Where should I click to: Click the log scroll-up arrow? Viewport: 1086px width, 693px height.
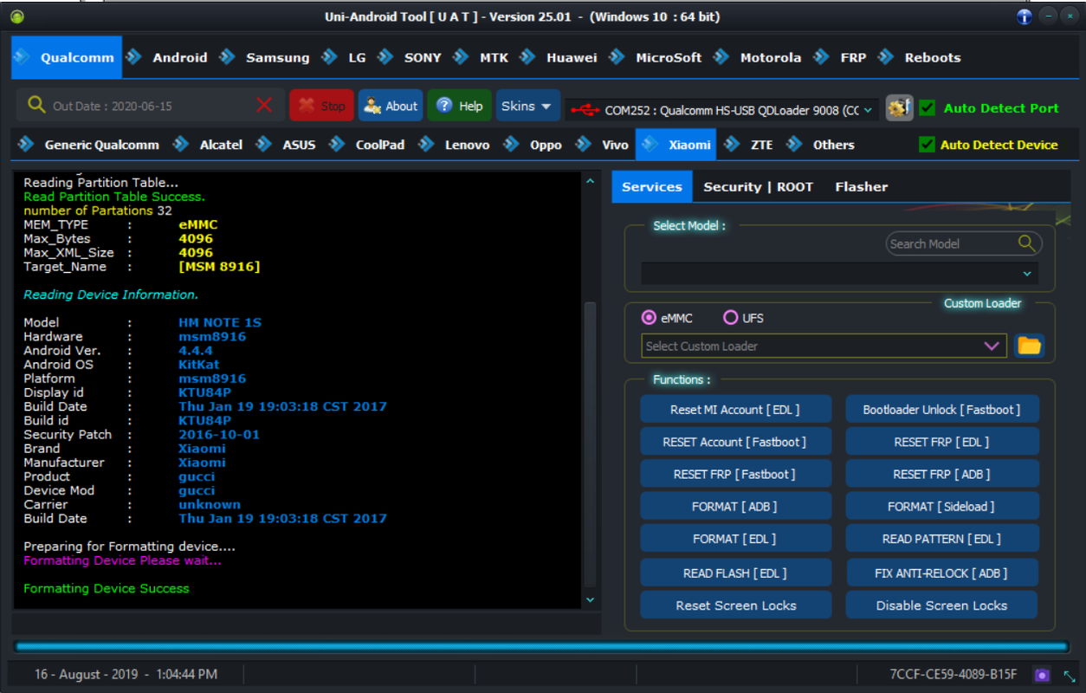pyautogui.click(x=591, y=181)
